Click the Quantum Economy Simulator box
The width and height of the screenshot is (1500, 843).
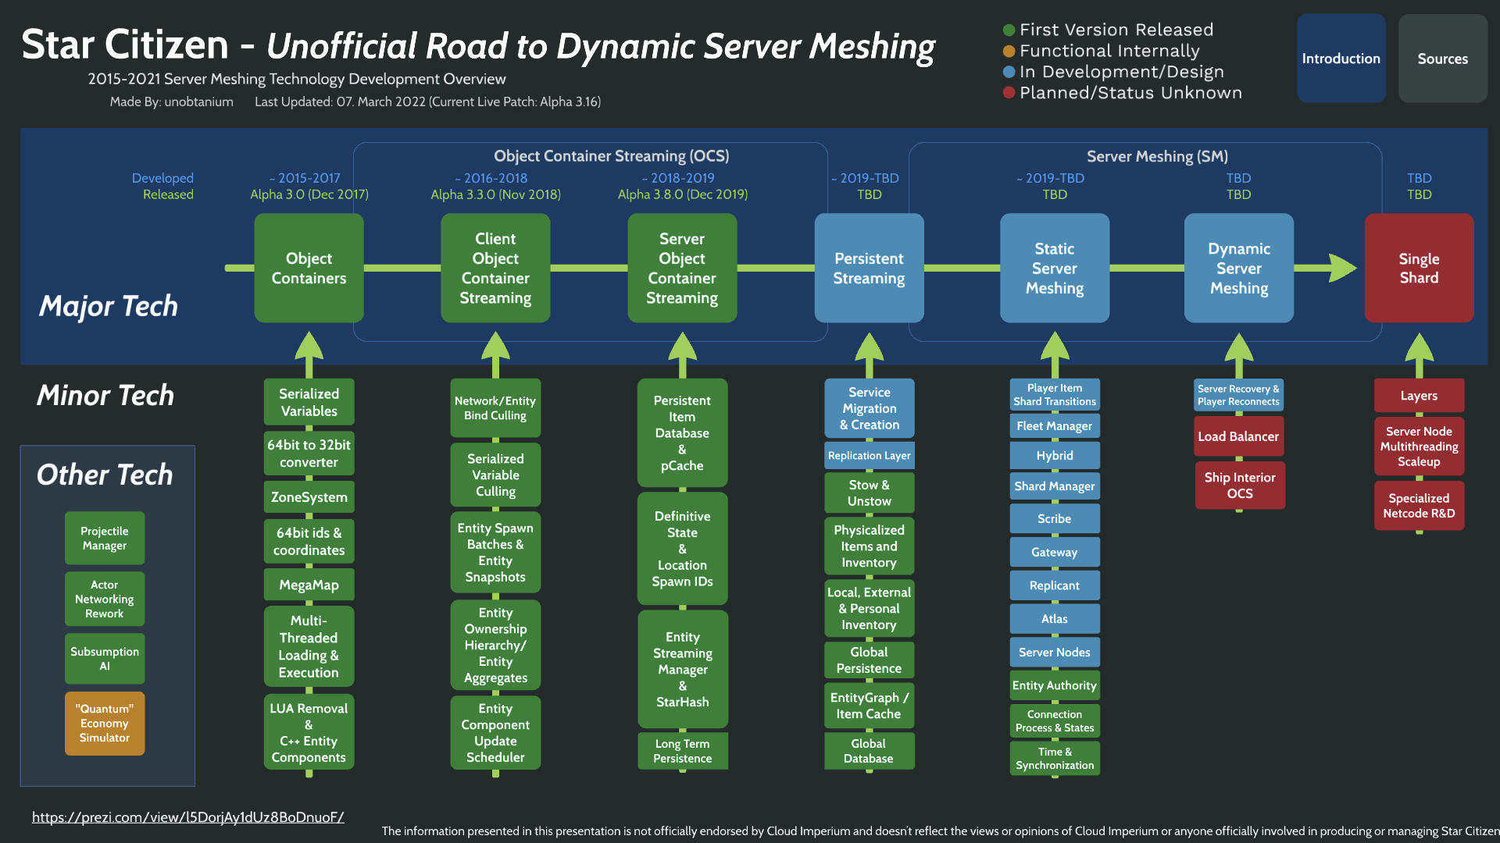[105, 723]
